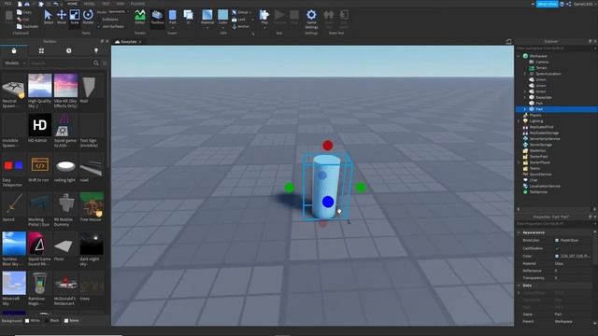
Task: Select White toolbox background option
Action: pyautogui.click(x=33, y=321)
